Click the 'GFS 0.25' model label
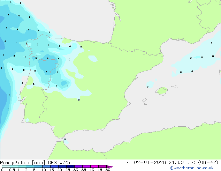 [59, 163]
